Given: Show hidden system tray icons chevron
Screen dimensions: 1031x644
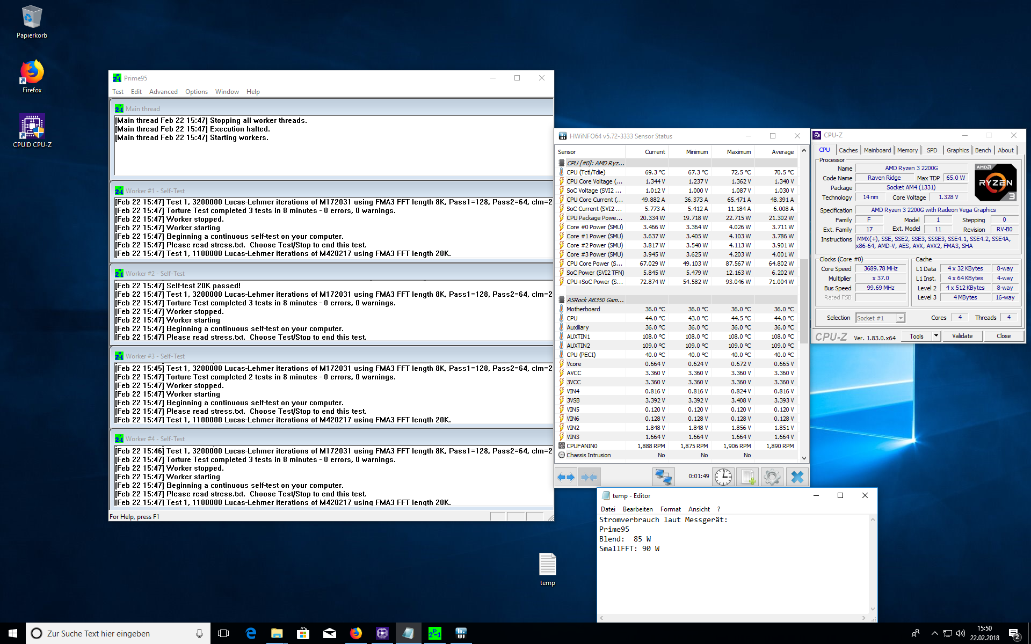Looking at the screenshot, I should [x=934, y=633].
